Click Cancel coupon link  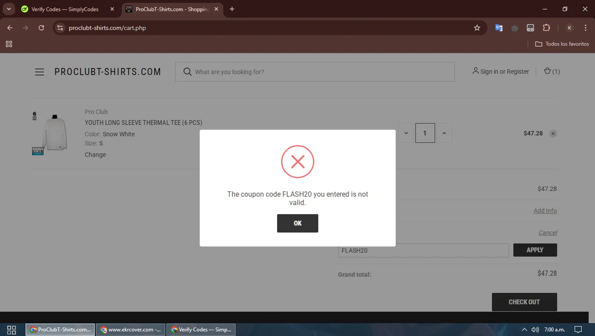point(548,233)
